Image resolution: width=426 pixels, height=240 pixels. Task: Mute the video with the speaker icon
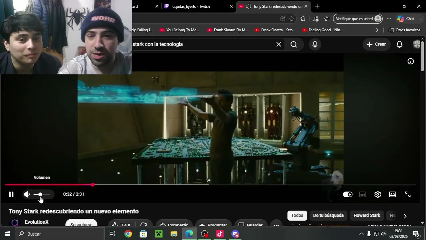pos(27,194)
